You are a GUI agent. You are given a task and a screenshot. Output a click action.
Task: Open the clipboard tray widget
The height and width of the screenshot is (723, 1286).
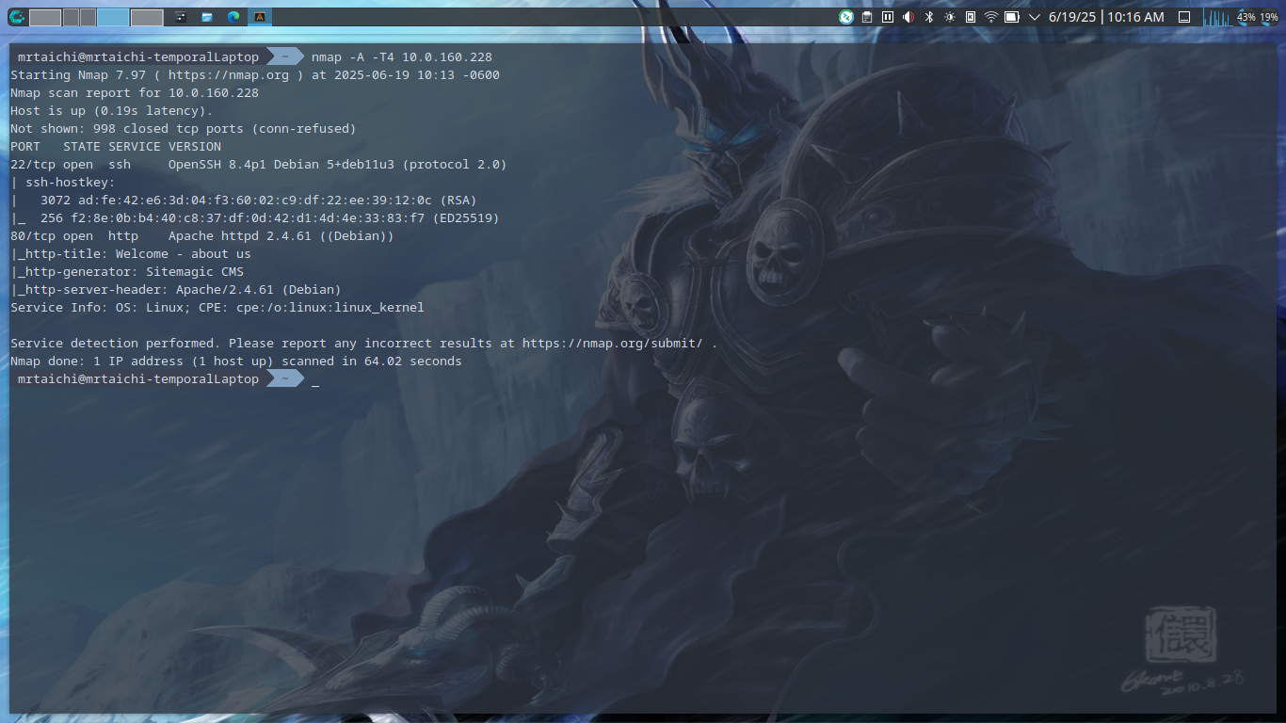point(867,17)
